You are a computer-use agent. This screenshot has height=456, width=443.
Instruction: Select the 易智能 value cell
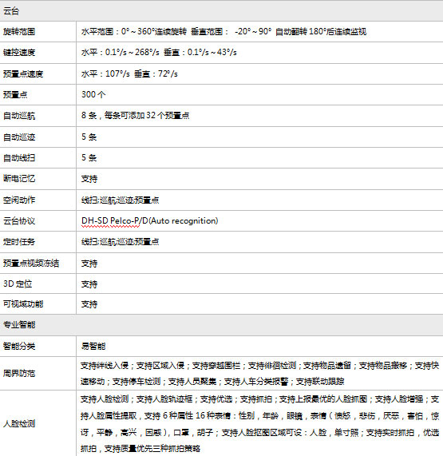coord(259,346)
